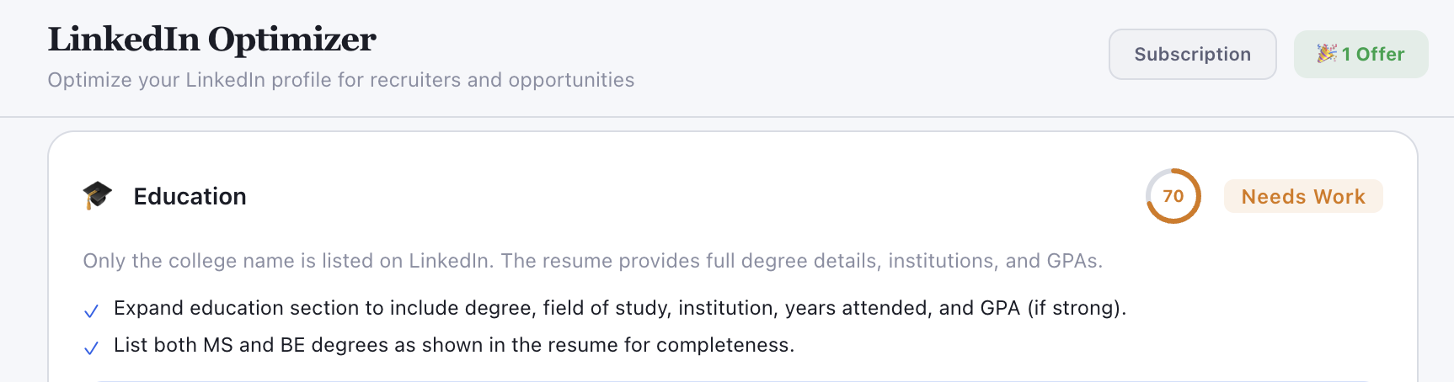Click checkmark beside List both MS and BE
This screenshot has width=1454, height=382.
click(x=91, y=348)
